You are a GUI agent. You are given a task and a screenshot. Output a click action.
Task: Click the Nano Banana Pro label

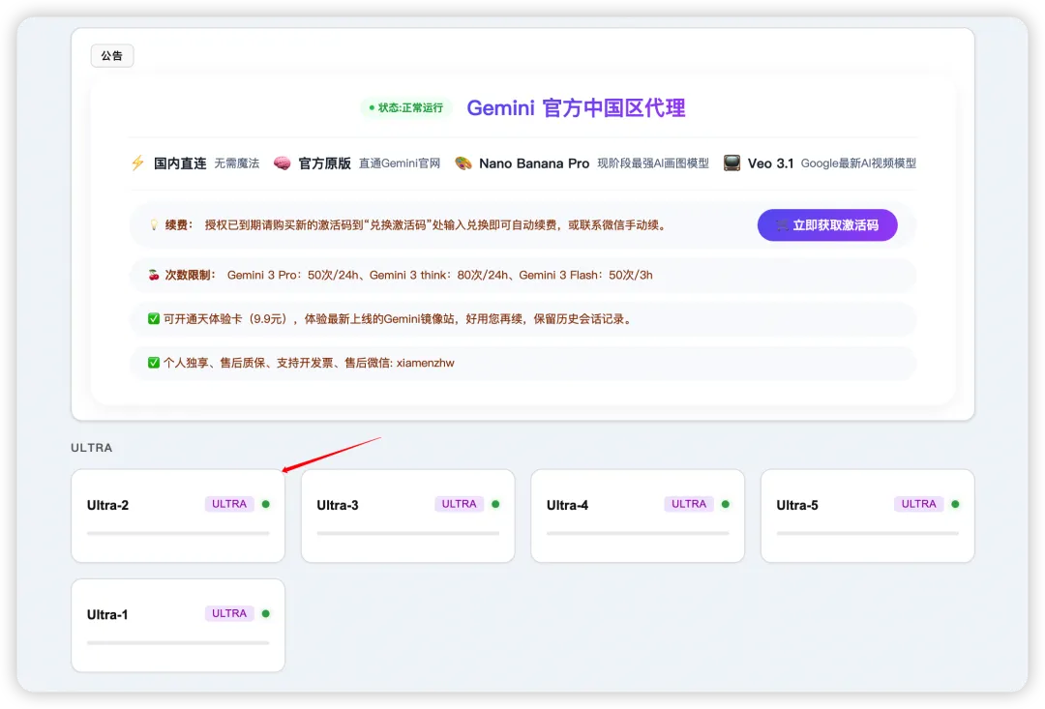click(534, 163)
